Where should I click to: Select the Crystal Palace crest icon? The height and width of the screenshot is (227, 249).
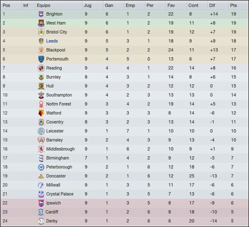(x=41, y=194)
